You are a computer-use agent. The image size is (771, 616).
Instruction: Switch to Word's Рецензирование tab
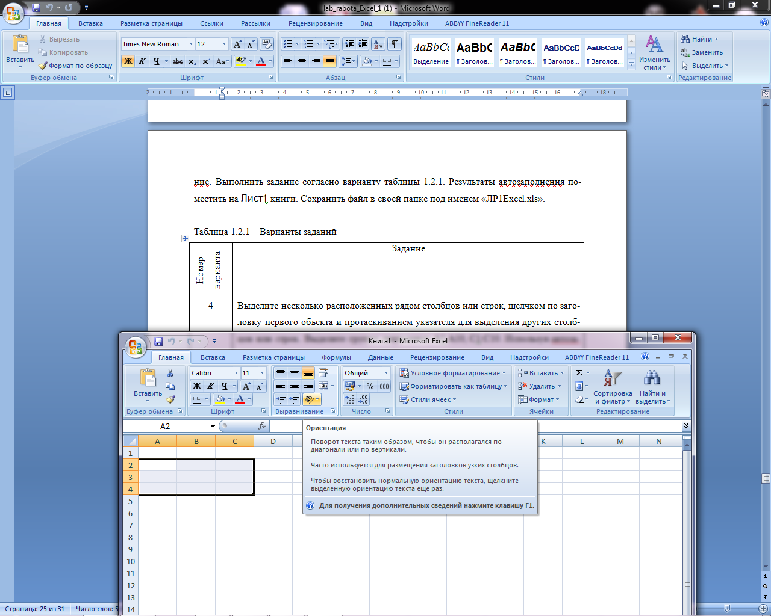pos(315,23)
